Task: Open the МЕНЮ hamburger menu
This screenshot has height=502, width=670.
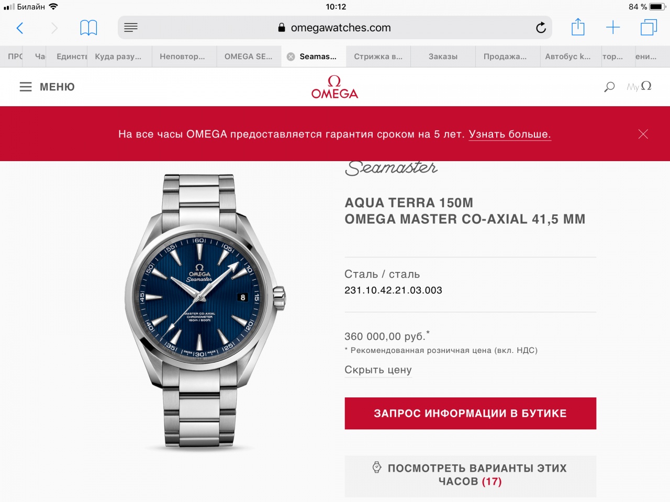Action: click(x=47, y=87)
